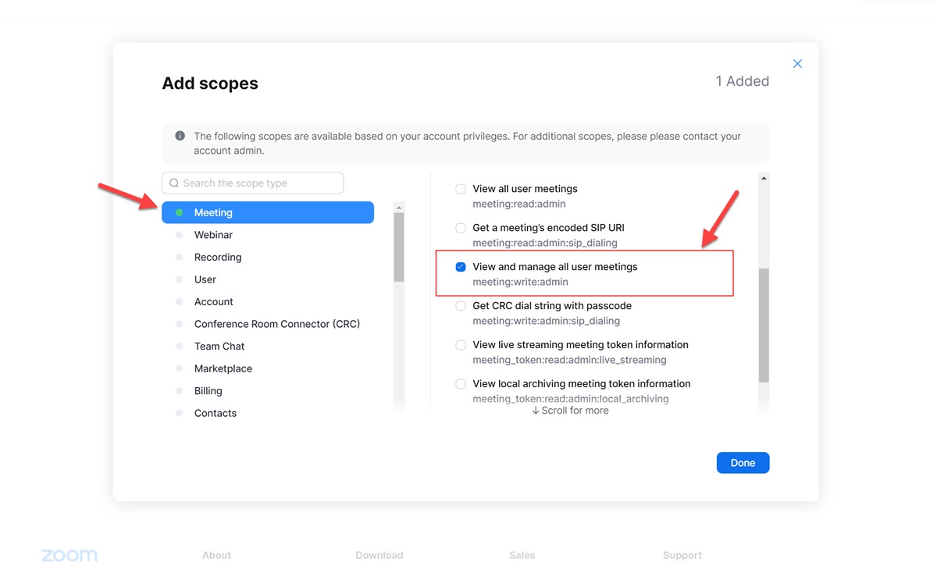Select View local archiving meeting token information
This screenshot has height=569, width=937.
(461, 384)
